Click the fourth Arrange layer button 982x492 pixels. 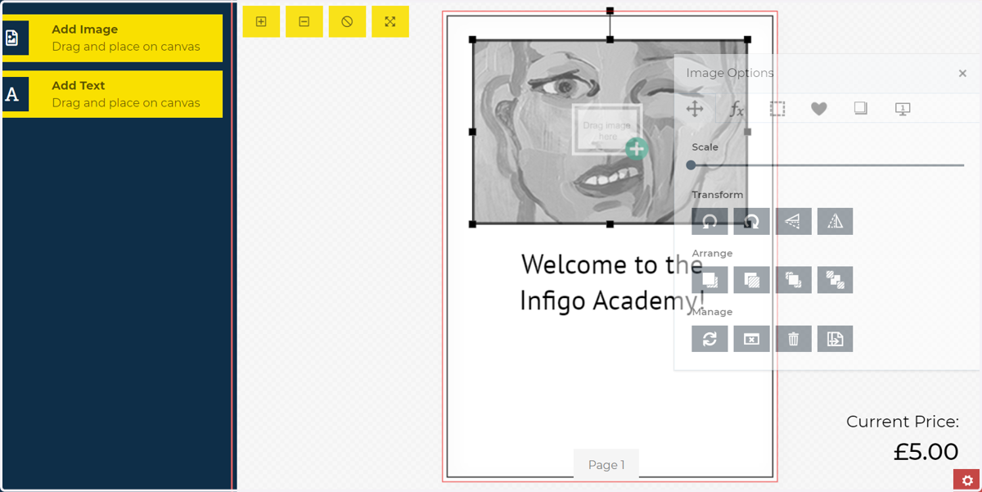[835, 280]
